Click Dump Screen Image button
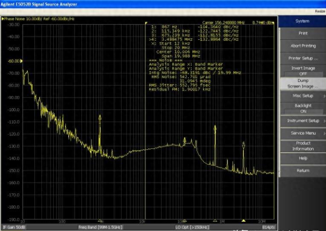 pyautogui.click(x=303, y=83)
